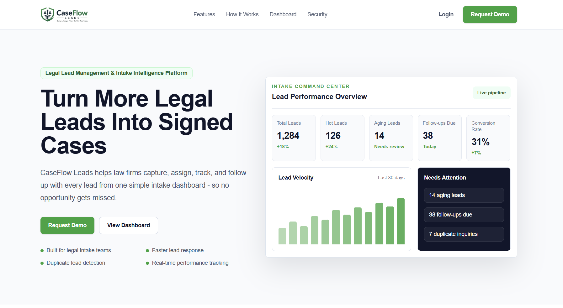This screenshot has width=563, height=308.
Task: Go to How It Works section
Action: pyautogui.click(x=242, y=14)
